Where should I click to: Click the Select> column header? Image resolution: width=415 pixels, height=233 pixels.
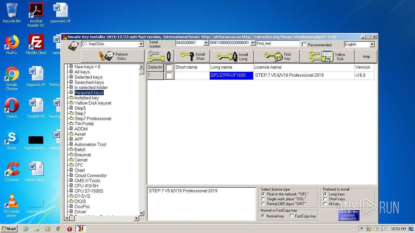[x=155, y=67]
